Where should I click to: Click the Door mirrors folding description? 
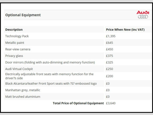click(x=50, y=62)
